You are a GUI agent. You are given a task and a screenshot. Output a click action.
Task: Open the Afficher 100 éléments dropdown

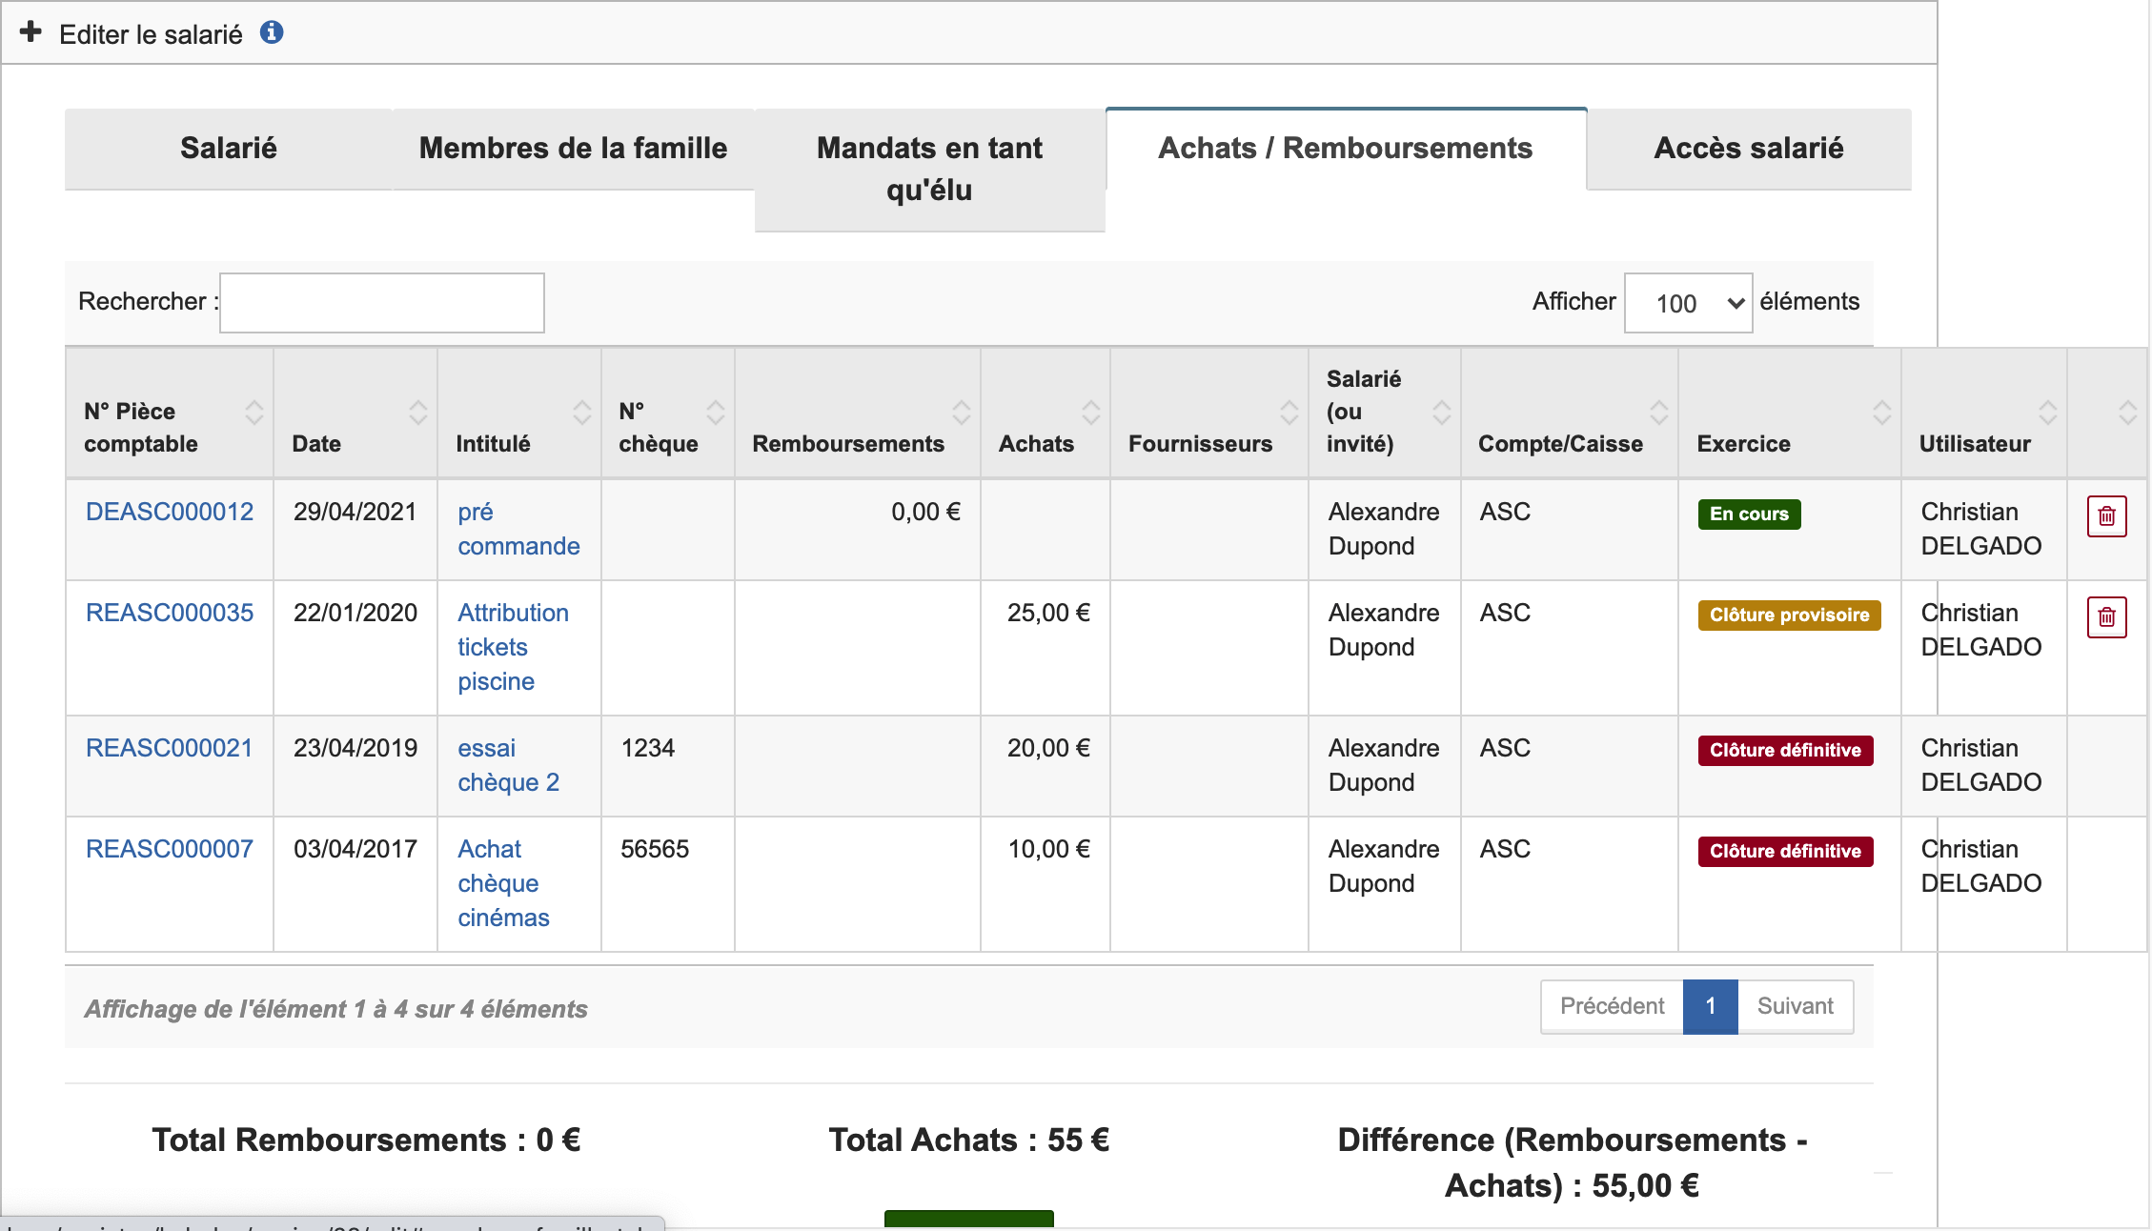[1687, 303]
